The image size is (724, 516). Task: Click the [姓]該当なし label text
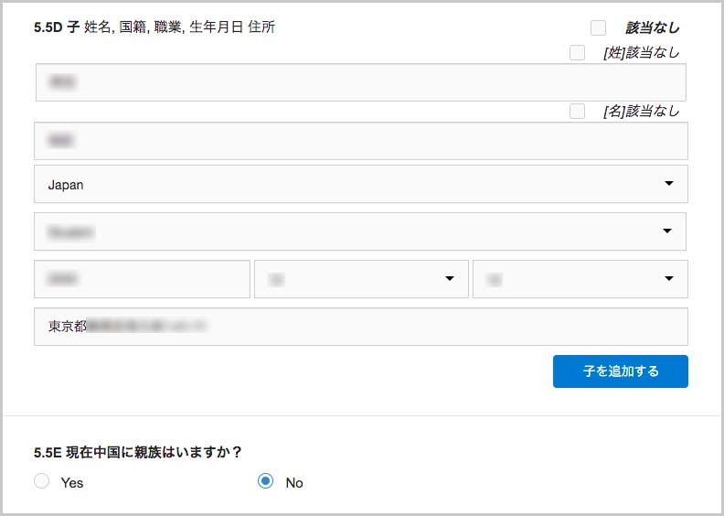[642, 53]
